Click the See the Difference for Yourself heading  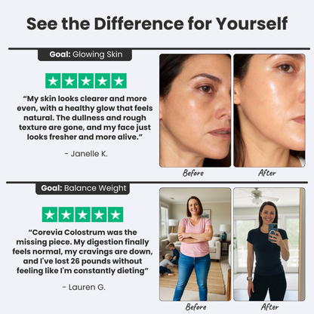[x=157, y=23]
